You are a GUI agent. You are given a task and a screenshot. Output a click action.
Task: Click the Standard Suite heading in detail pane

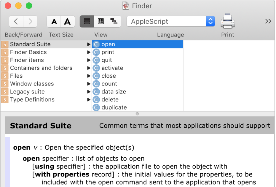41,126
